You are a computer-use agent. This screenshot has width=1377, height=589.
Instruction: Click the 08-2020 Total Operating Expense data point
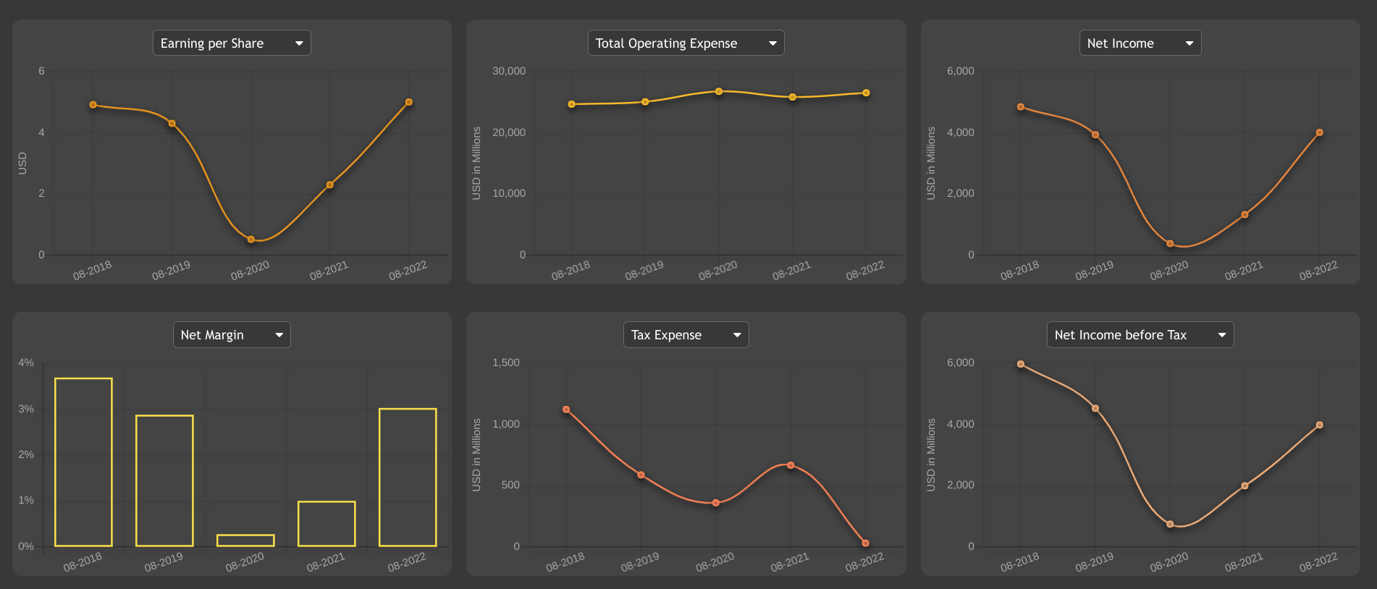[719, 92]
